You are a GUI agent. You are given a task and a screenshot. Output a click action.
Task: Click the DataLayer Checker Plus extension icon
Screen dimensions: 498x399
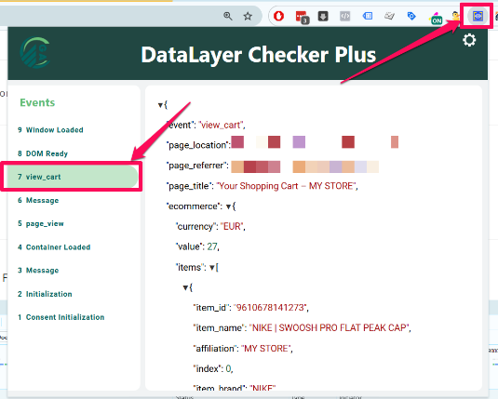tap(478, 16)
